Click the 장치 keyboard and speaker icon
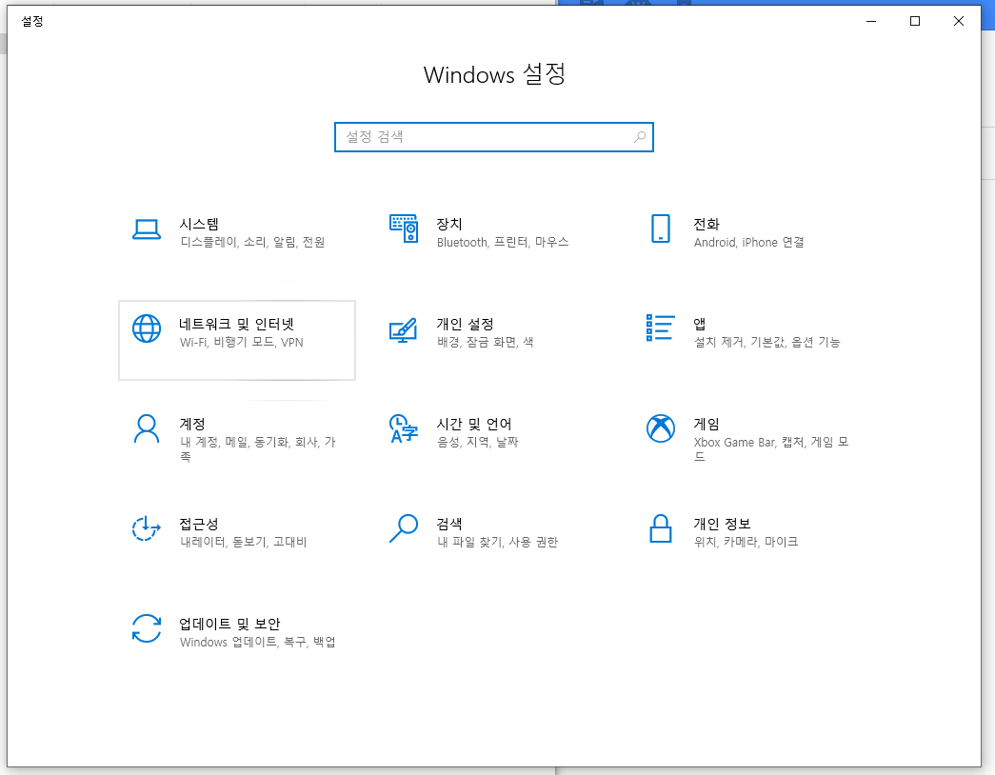The height and width of the screenshot is (775, 995). (x=404, y=229)
